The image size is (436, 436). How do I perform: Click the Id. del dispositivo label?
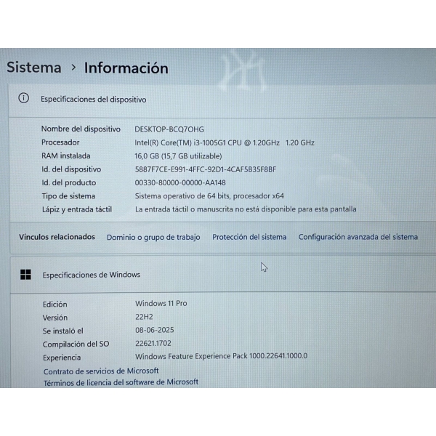click(x=71, y=169)
